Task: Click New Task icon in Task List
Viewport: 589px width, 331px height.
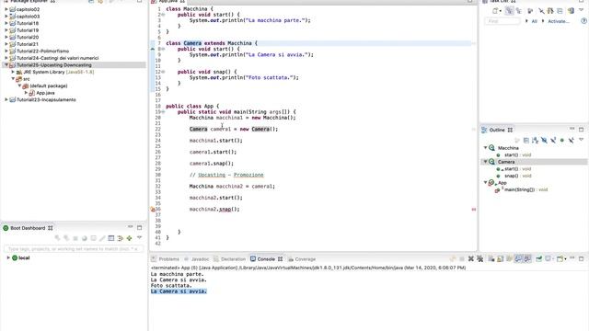Action: [x=495, y=11]
